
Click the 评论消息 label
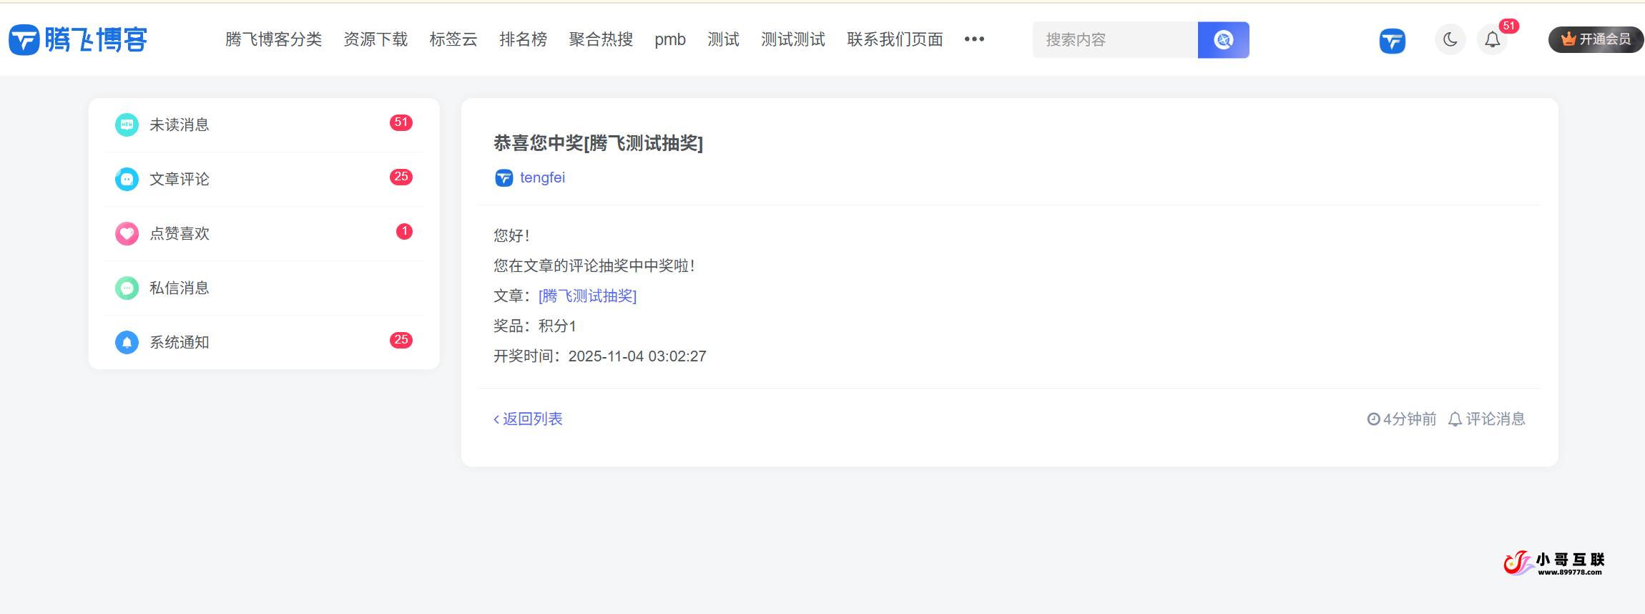1496,419
